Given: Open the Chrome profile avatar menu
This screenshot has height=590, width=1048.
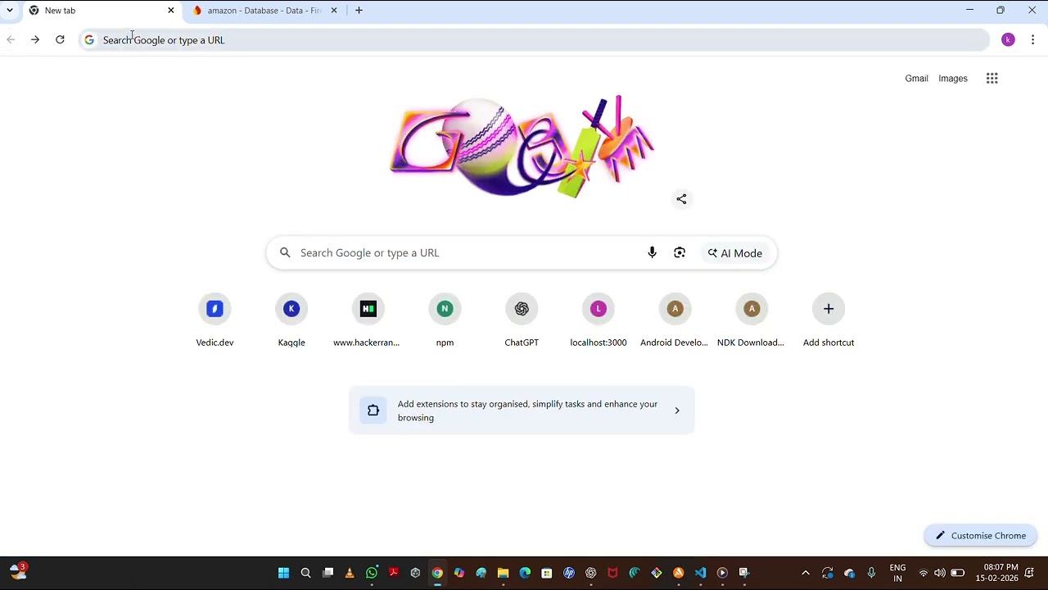Looking at the screenshot, I should click(x=1008, y=39).
